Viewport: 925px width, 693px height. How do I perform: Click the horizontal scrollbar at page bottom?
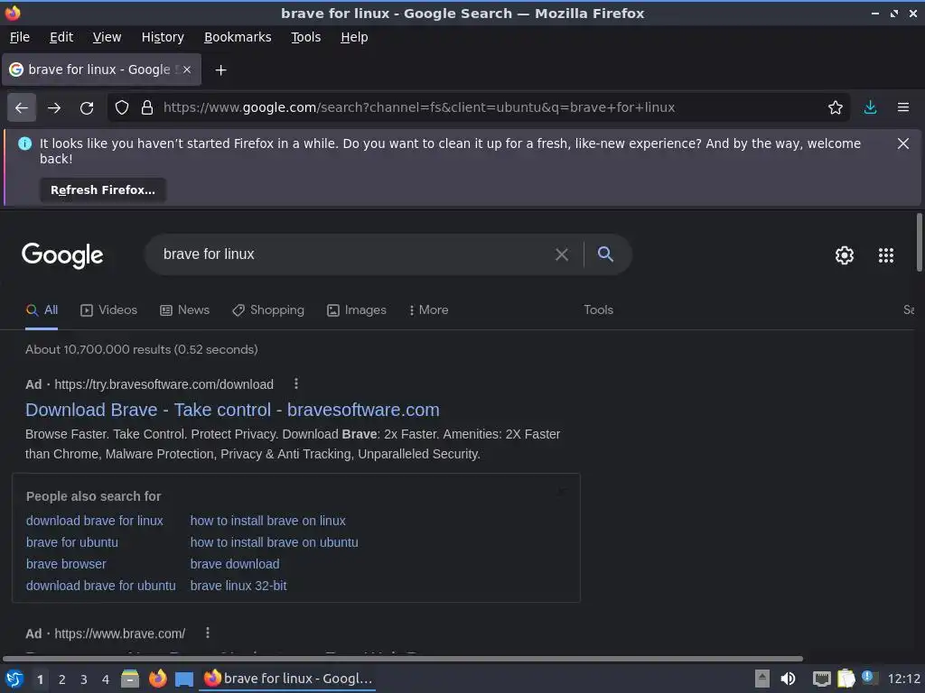(402, 658)
